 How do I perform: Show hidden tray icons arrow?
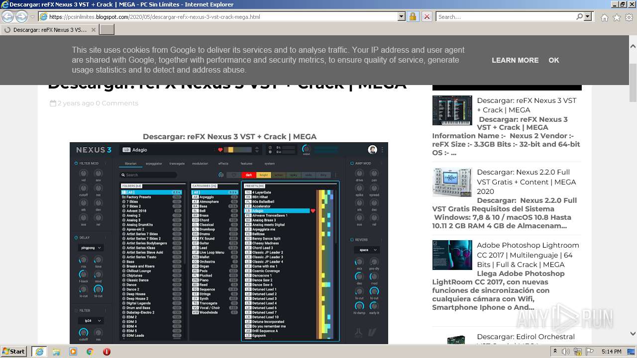[555, 352]
